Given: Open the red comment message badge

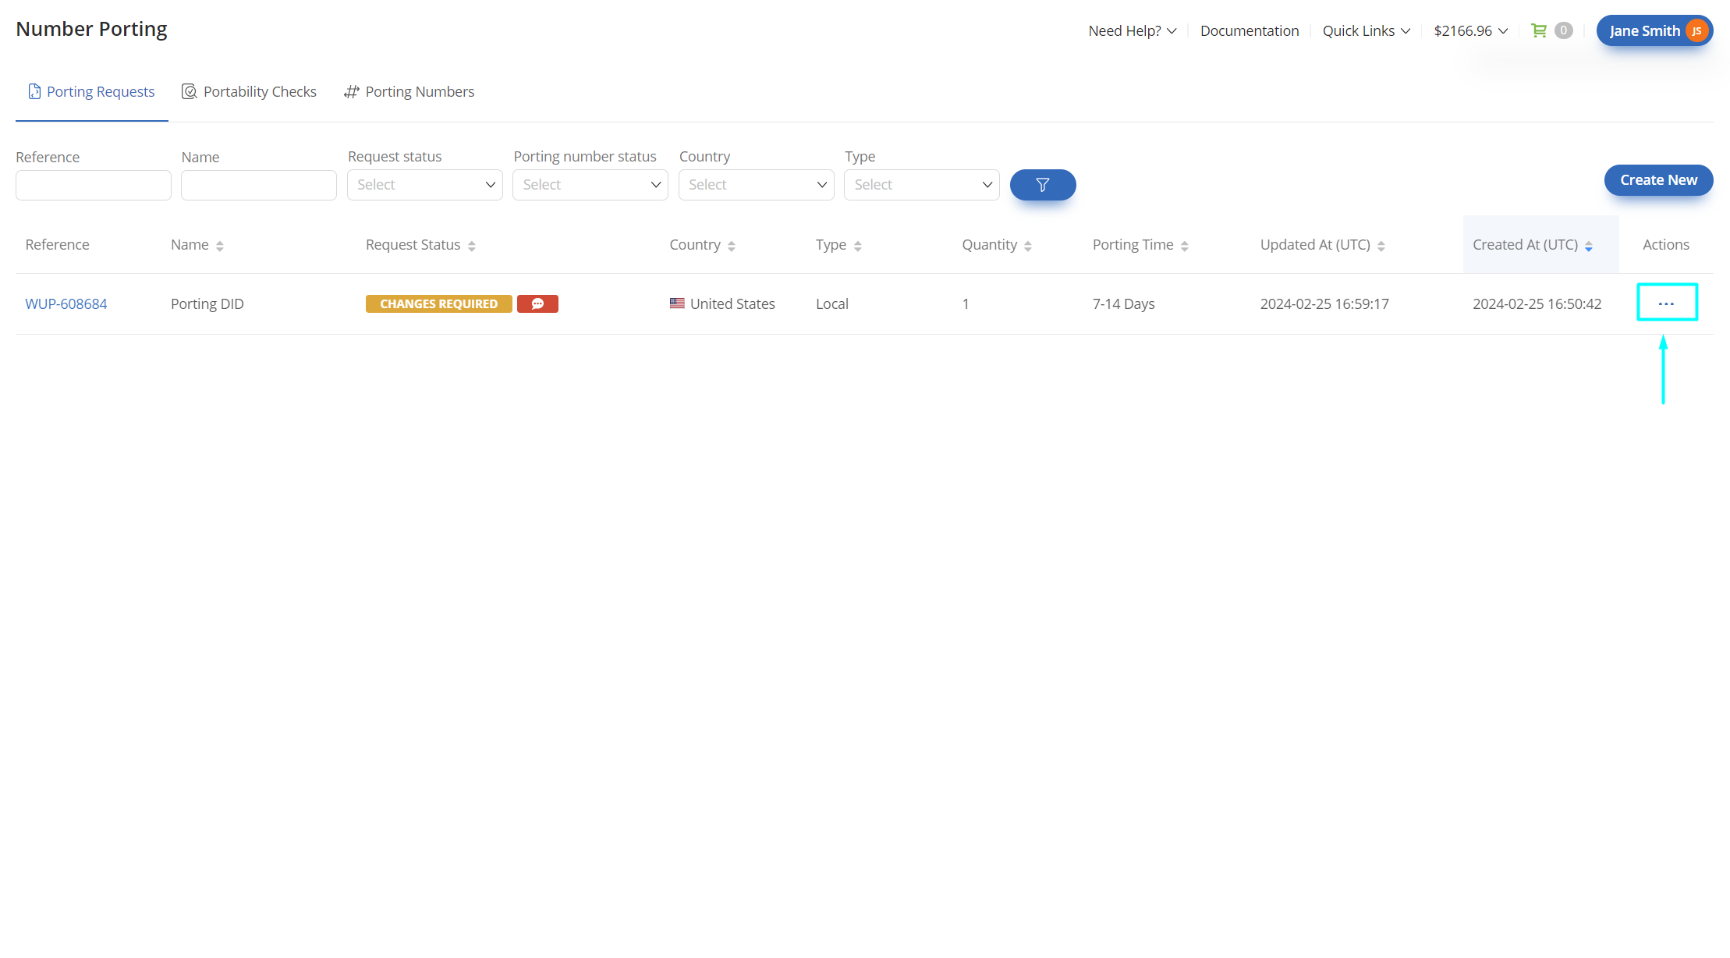Looking at the screenshot, I should (537, 303).
